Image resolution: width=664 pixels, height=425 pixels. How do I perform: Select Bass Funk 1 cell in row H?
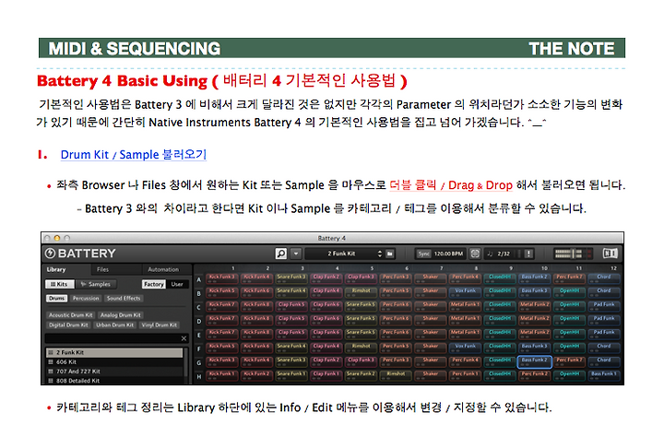(x=604, y=375)
